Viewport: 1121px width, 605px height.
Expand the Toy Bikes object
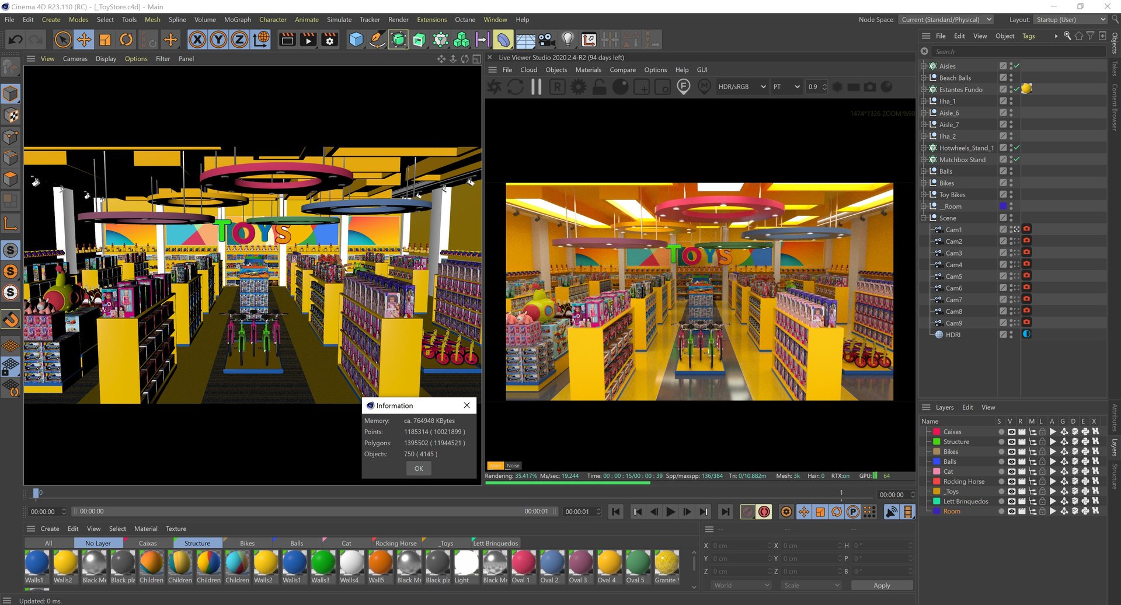[924, 194]
